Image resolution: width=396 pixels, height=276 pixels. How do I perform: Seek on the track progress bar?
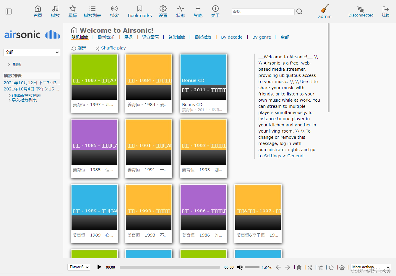[x=170, y=267]
